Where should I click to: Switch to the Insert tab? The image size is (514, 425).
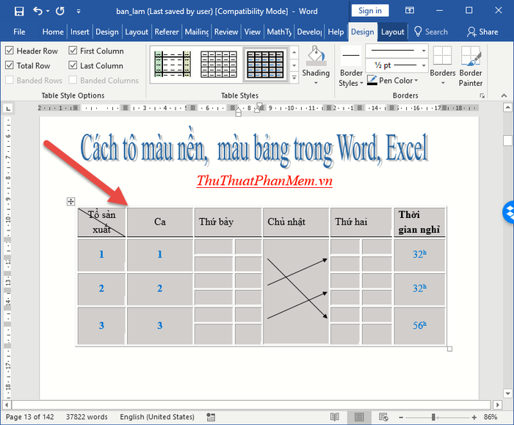pos(79,32)
